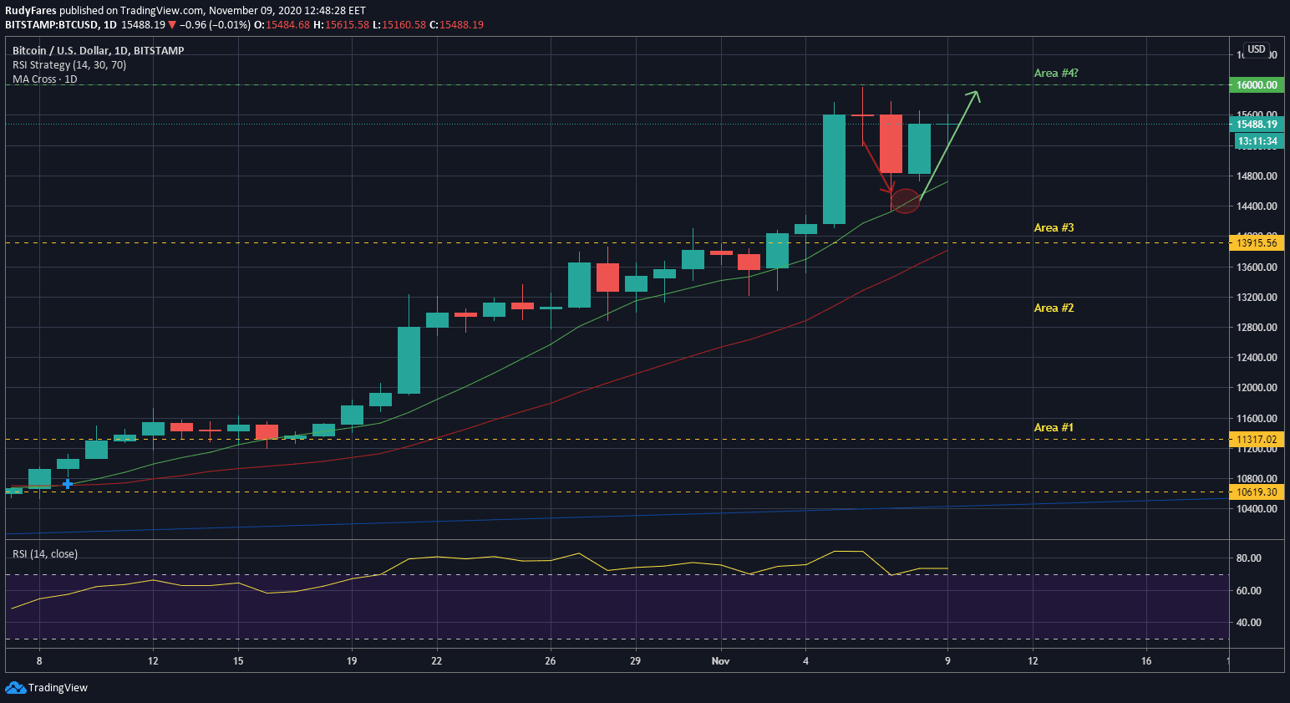1290x703 pixels.
Task: Click the red down triangle in header
Action: [172, 25]
